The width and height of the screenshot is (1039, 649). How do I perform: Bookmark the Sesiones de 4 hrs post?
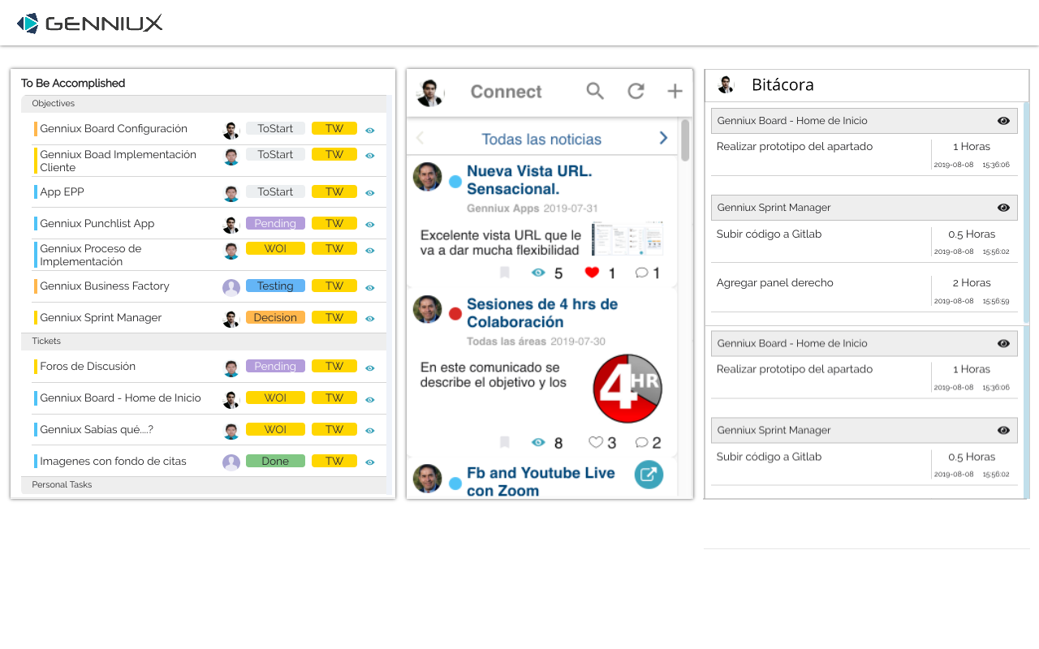[x=504, y=442]
